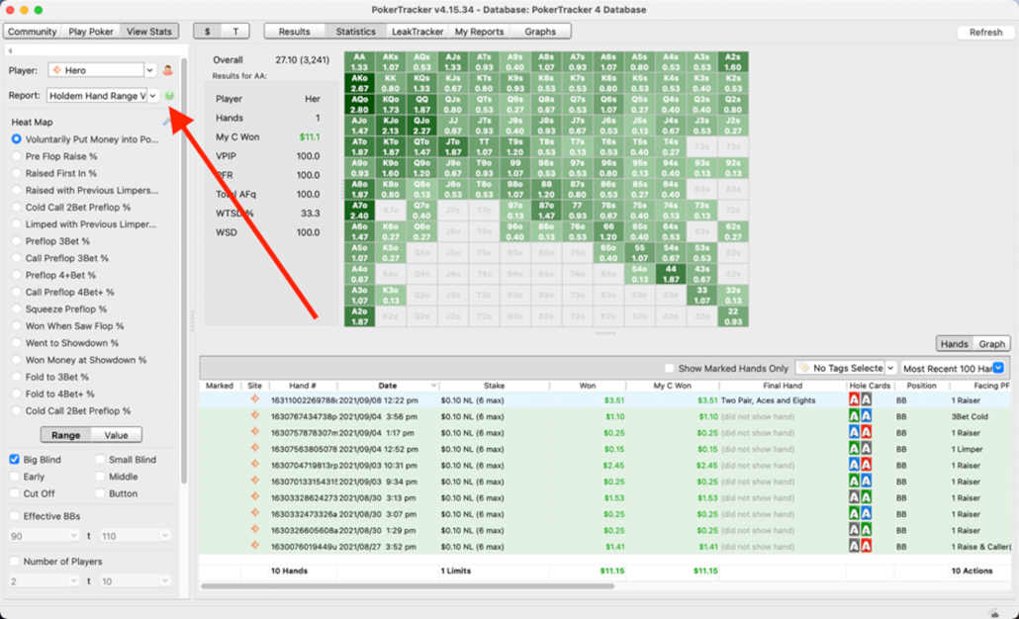Select Raised First In % radio option
The image size is (1019, 619).
click(x=16, y=173)
